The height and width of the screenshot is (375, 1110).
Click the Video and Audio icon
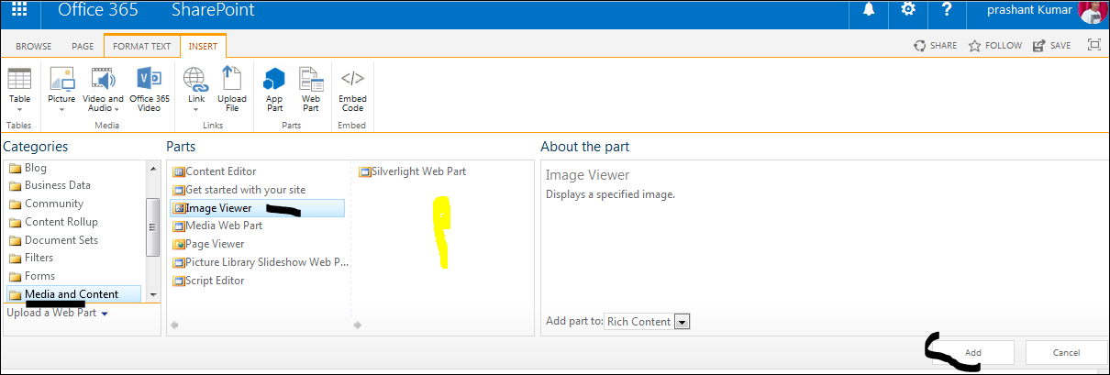click(103, 79)
